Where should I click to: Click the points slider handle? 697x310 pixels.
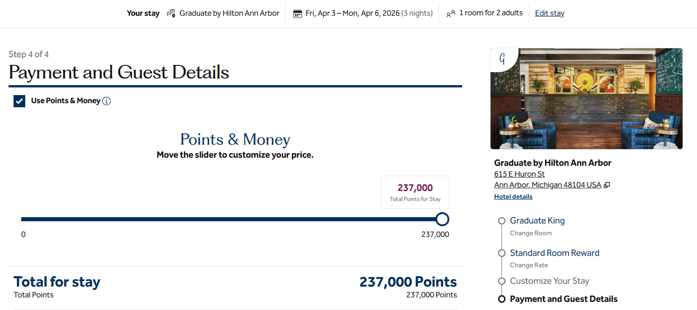(443, 219)
